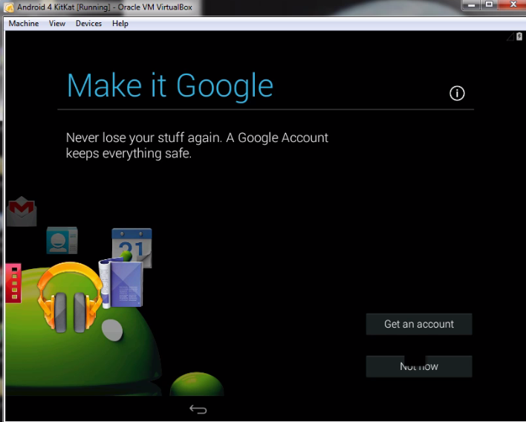Minimize the VirtualBox window
Screen dimensions: 526x422
(x=472, y=4)
